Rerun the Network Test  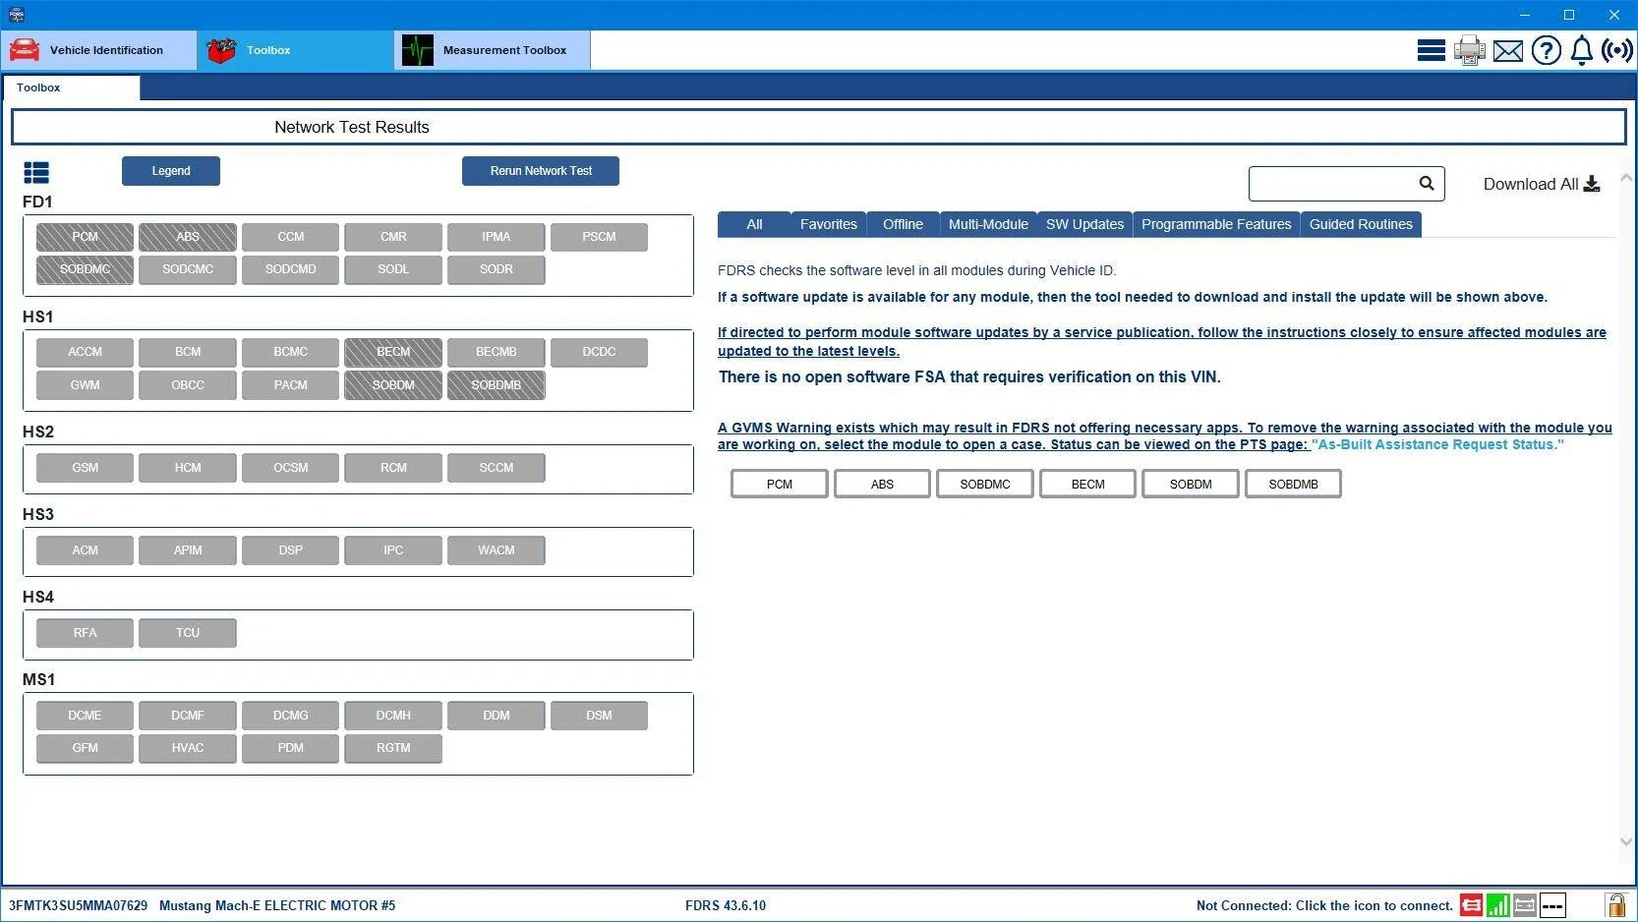coord(541,171)
